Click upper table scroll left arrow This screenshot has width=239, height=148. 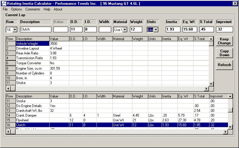(8, 89)
